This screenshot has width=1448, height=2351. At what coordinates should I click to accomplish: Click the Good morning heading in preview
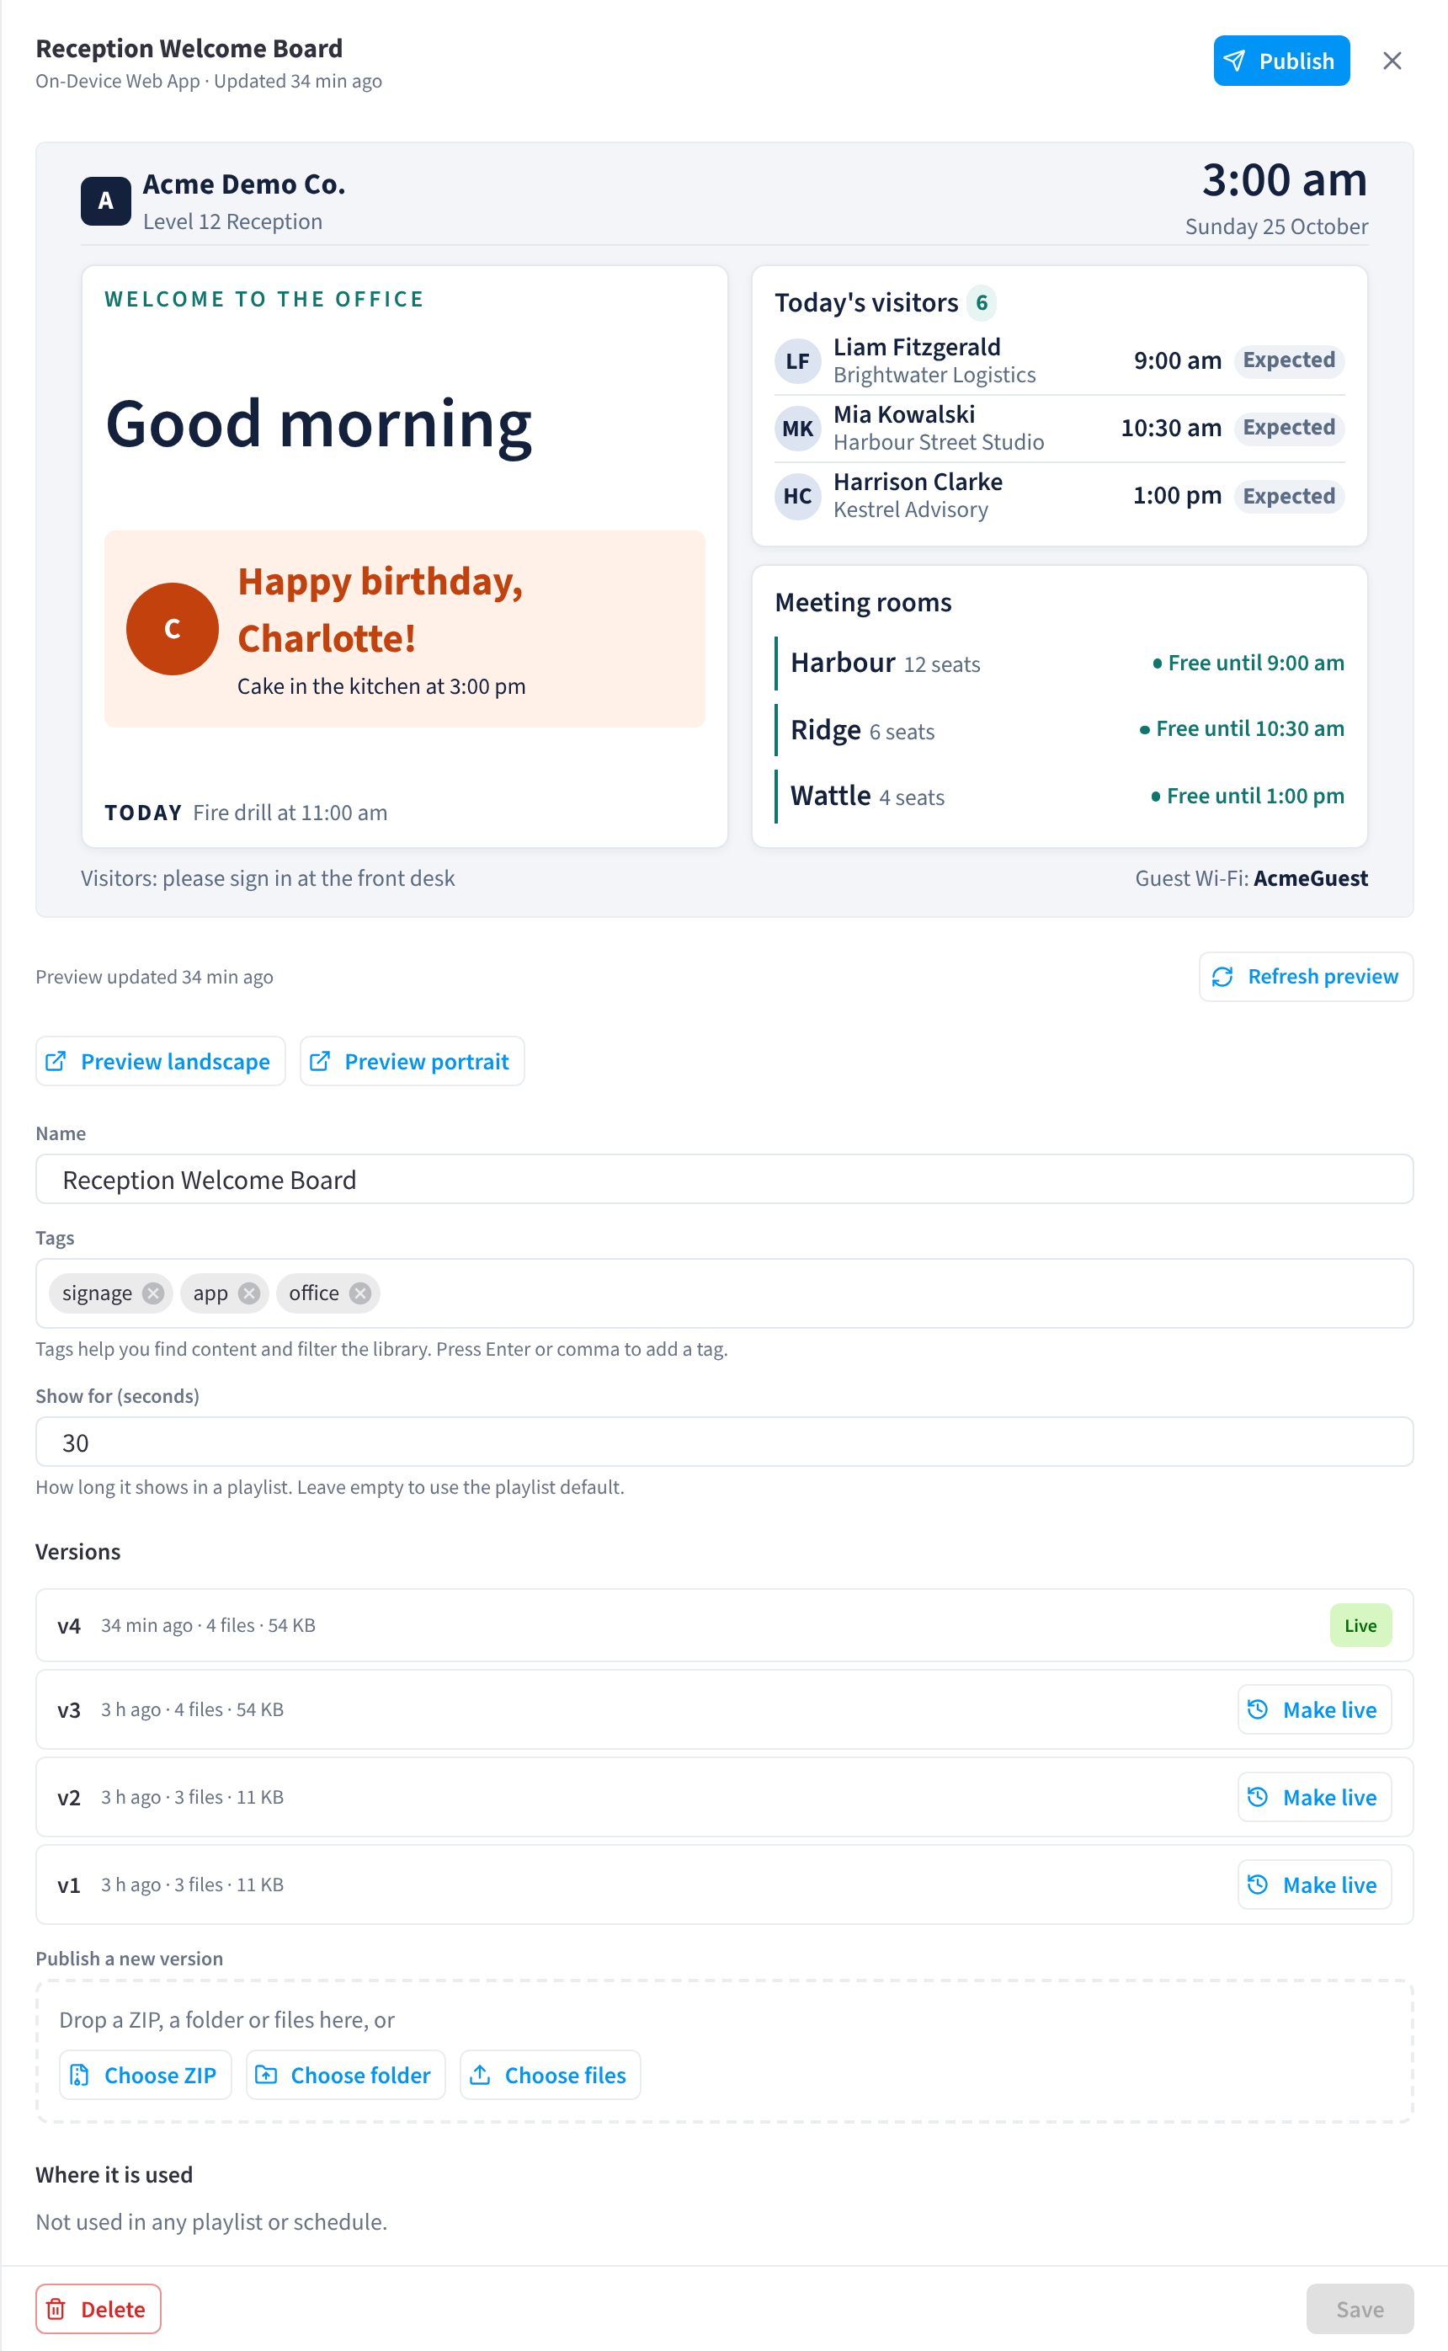(x=318, y=424)
